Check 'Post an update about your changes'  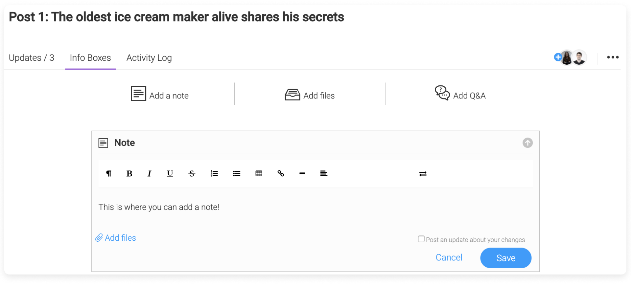click(421, 239)
